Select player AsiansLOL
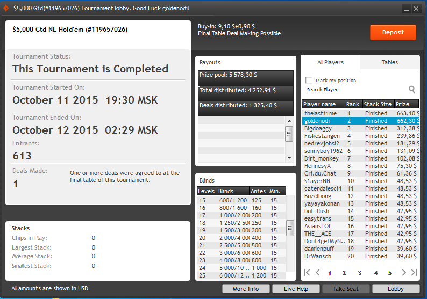Viewport: 427px width, 299px height. pos(360,226)
